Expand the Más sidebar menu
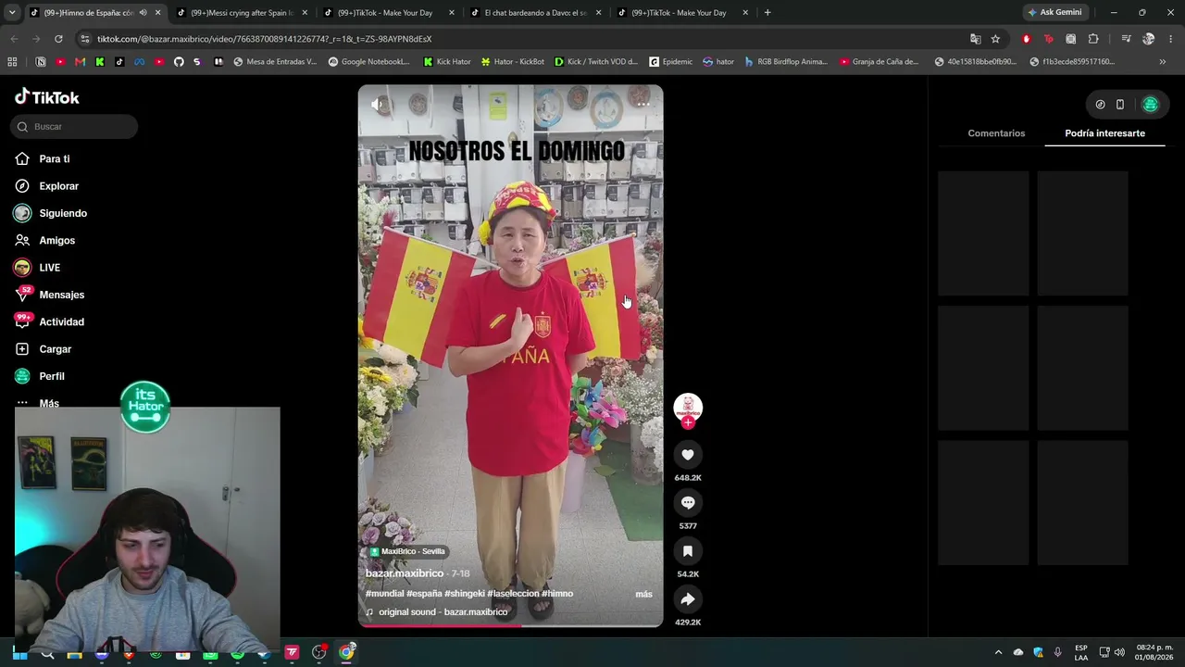Viewport: 1185px width, 667px height. 49,403
